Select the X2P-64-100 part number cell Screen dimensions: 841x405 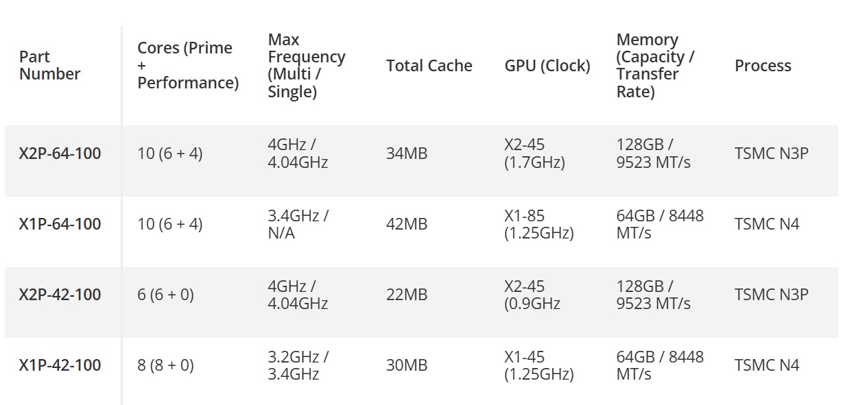[x=60, y=154]
